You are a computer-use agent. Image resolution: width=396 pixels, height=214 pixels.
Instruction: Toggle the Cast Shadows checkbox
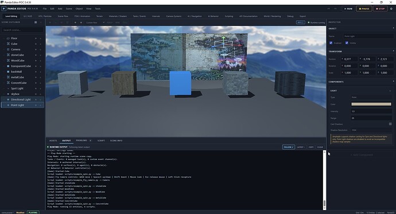tap(390, 124)
